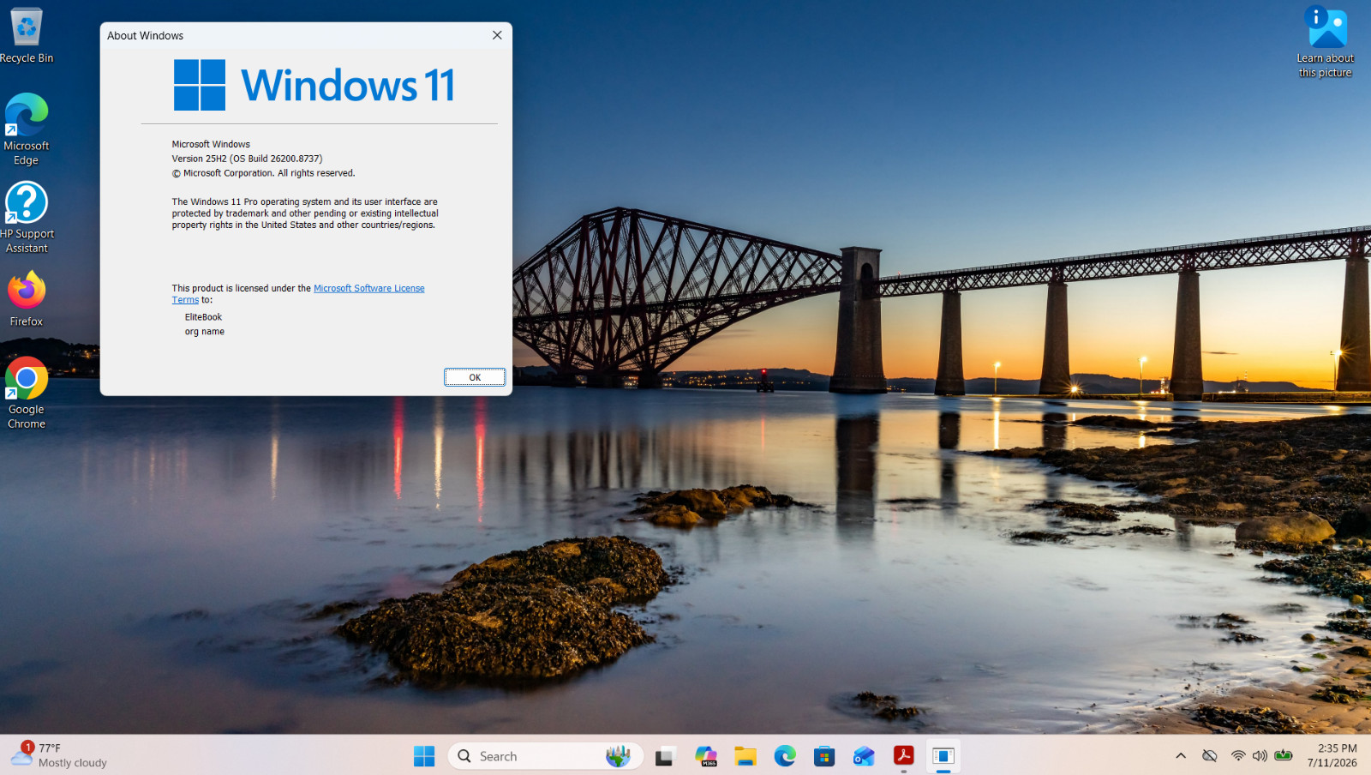This screenshot has width=1371, height=775.
Task: Open the Windows Start menu
Action: click(x=424, y=756)
